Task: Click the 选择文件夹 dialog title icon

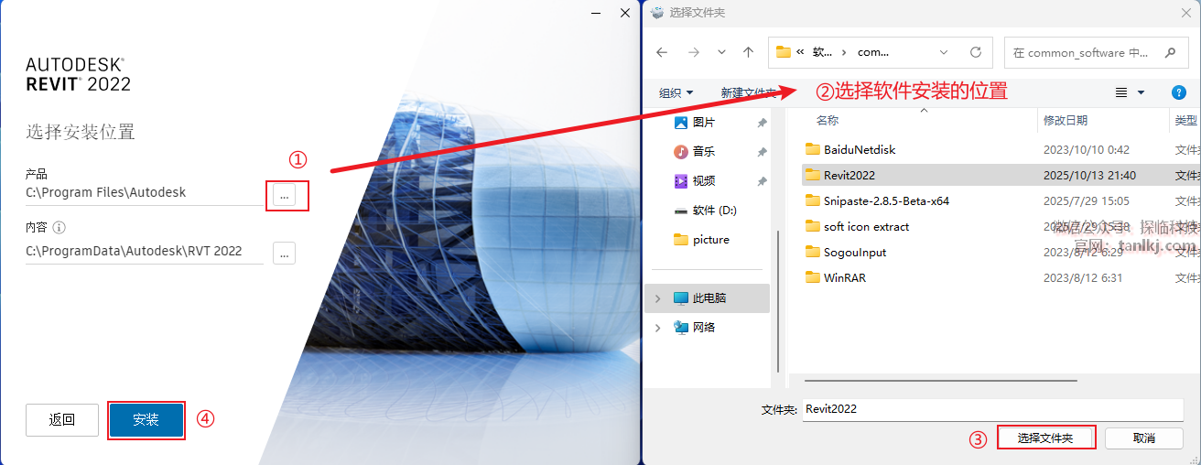Action: point(656,12)
